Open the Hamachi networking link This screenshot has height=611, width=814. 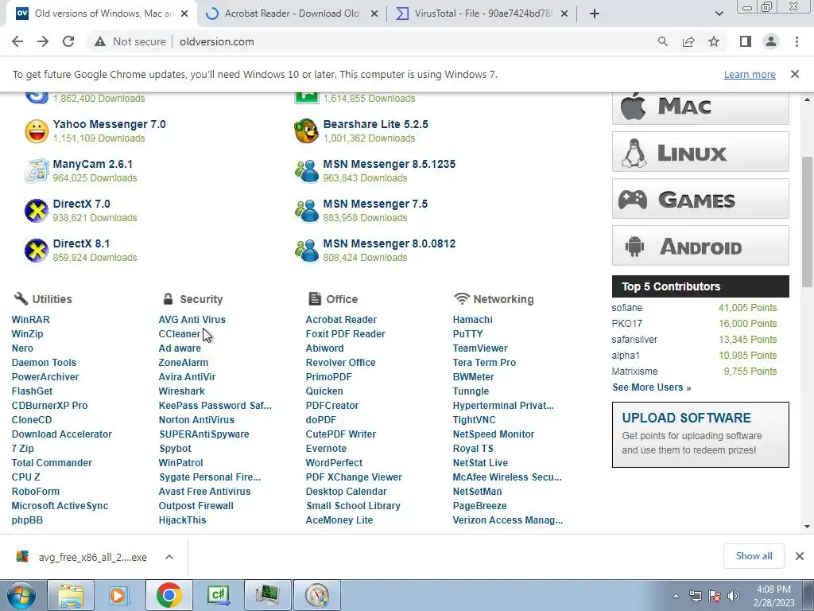[x=472, y=320]
